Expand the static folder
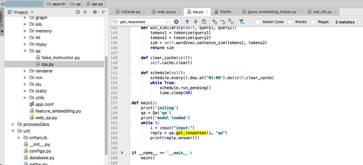 click(25, 91)
